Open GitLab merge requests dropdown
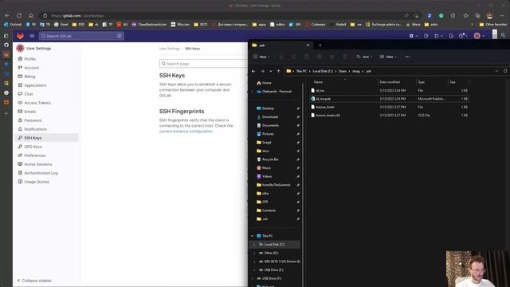510x287 pixels. click(x=438, y=36)
